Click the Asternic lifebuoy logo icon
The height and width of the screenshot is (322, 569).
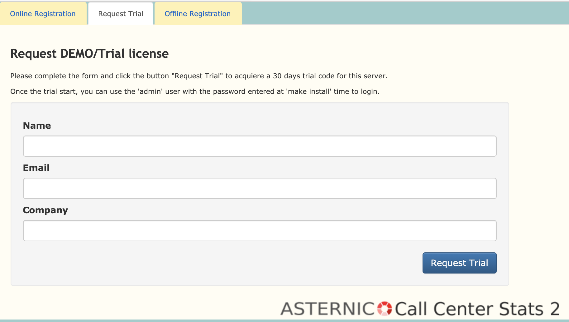[385, 309]
